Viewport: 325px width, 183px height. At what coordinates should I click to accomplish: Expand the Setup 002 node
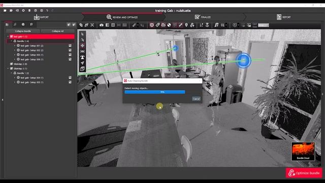(x=15, y=50)
